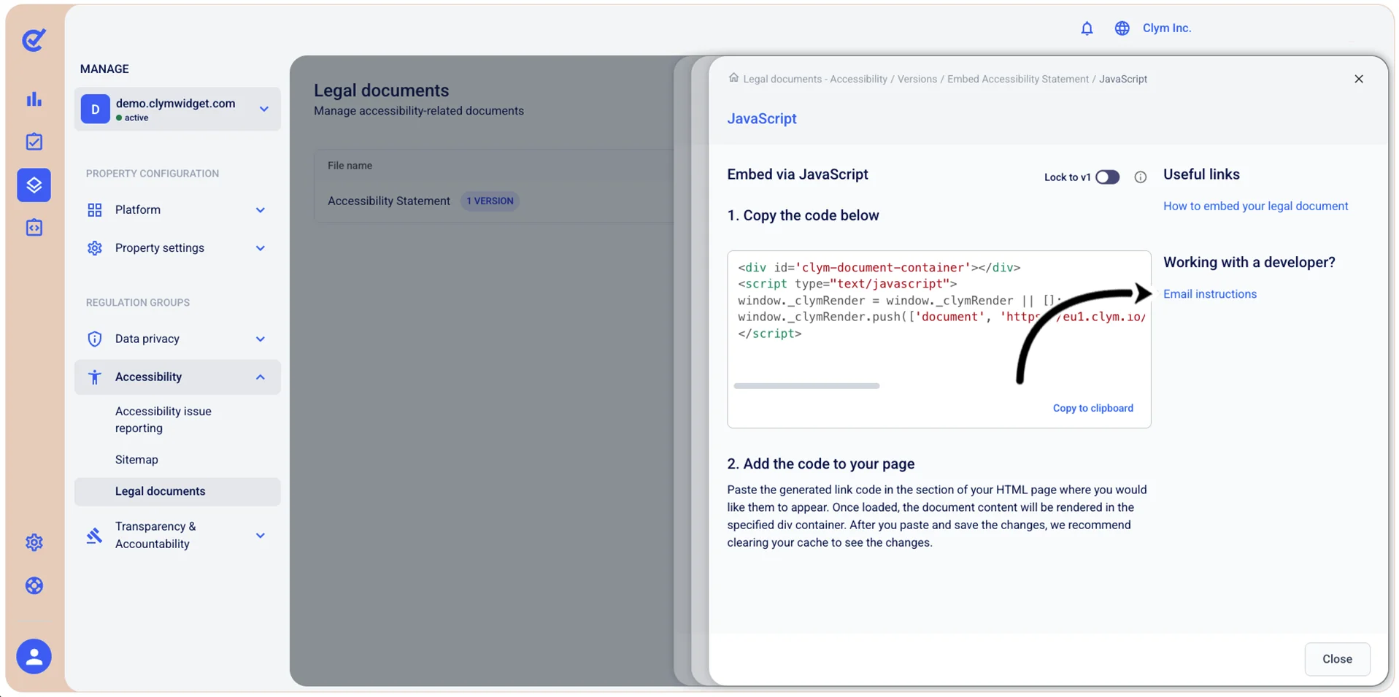Click the home icon in breadcrumb

pos(733,78)
